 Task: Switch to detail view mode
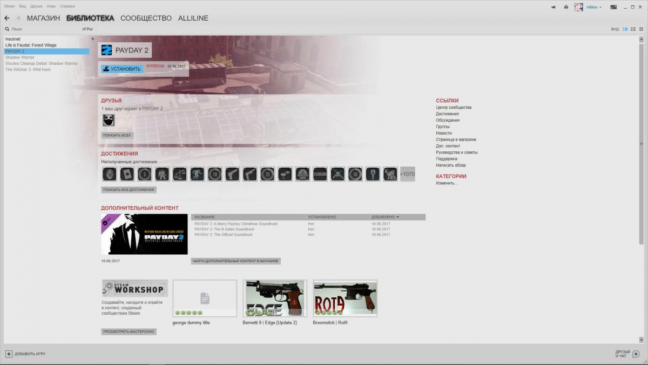625,29
